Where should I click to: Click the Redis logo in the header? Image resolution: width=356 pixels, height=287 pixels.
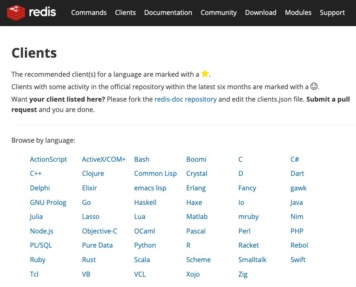[x=31, y=12]
